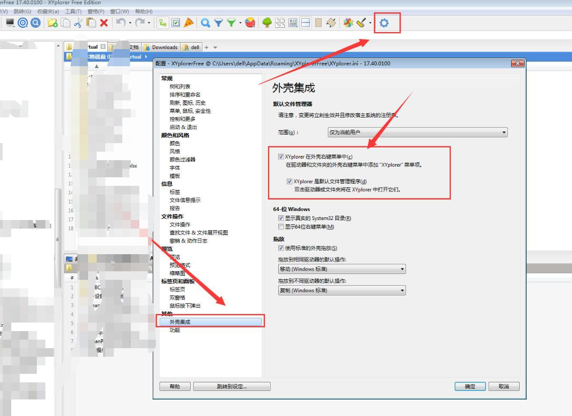Viewport: 572px width, 416px height.
Task: Click the brush Customize toolbar icon
Action: tap(361, 23)
